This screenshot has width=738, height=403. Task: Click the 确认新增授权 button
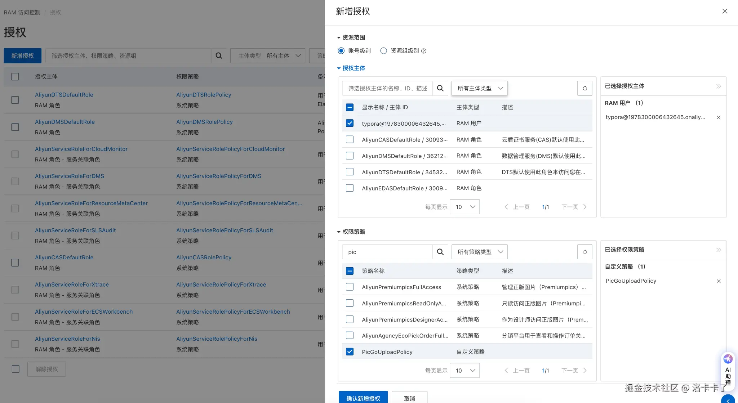(363, 398)
